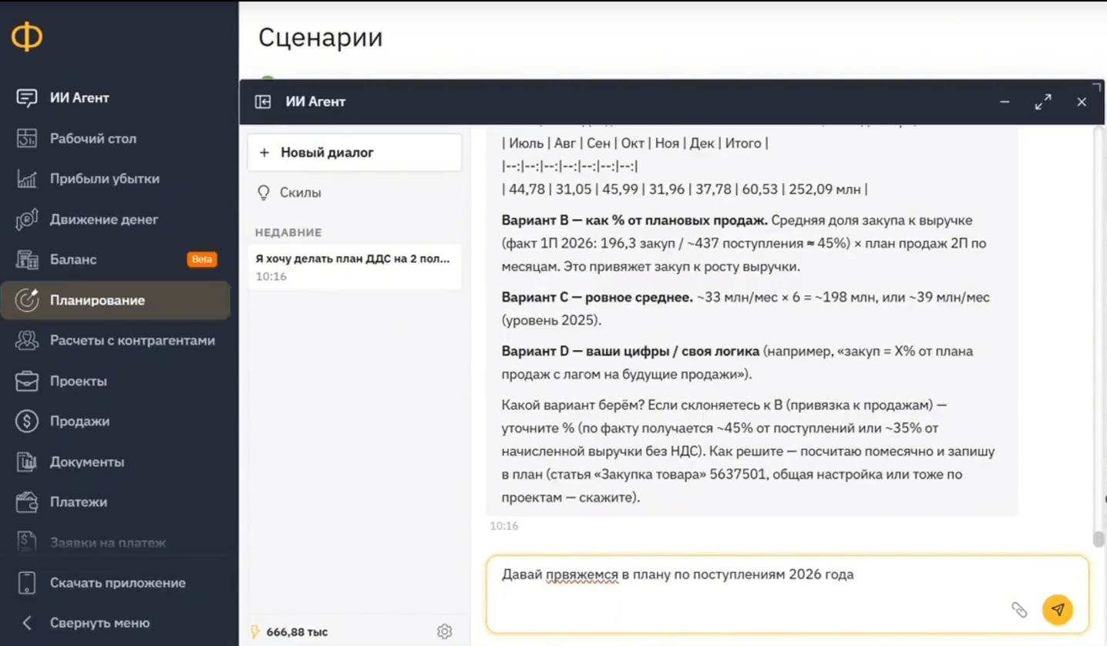
Task: Click the Заявки на платеж icon
Action: pos(27,543)
